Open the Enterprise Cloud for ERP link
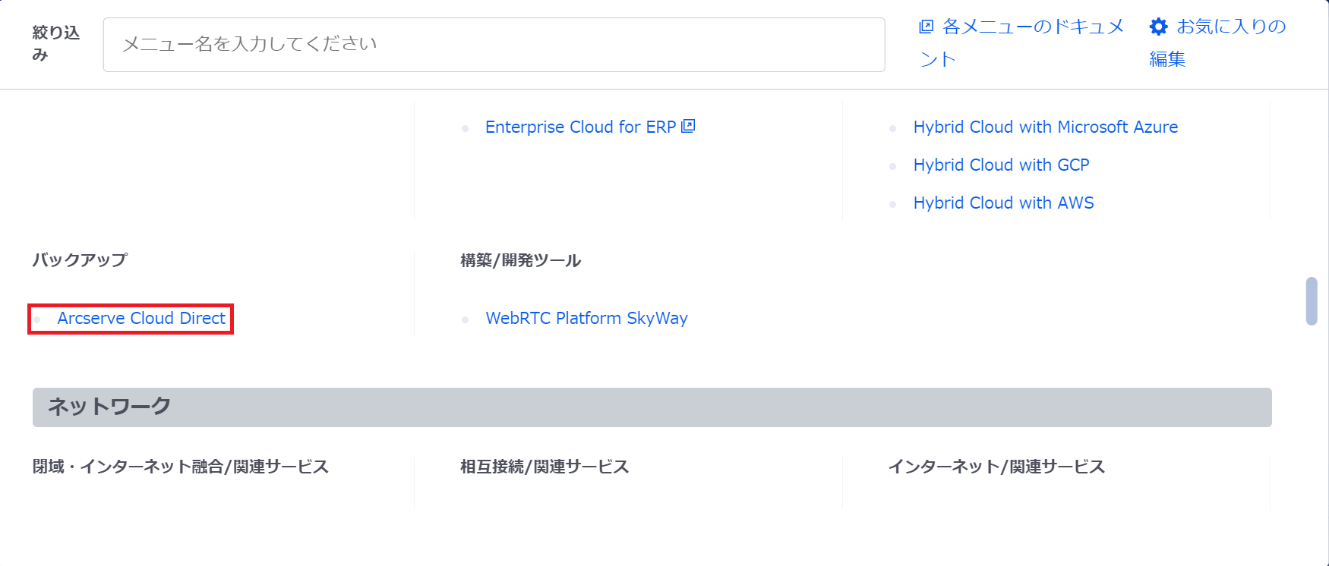This screenshot has height=566, width=1329. (580, 127)
